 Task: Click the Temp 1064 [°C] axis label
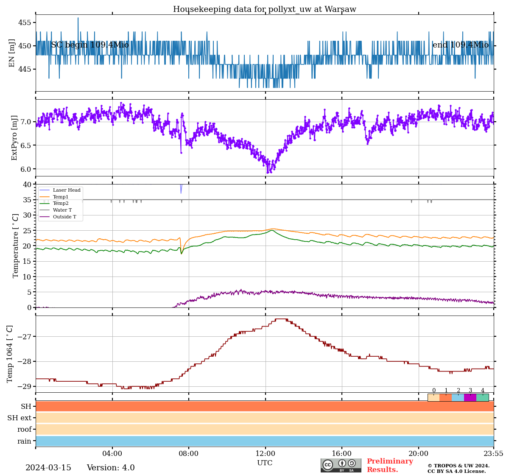[10, 354]
